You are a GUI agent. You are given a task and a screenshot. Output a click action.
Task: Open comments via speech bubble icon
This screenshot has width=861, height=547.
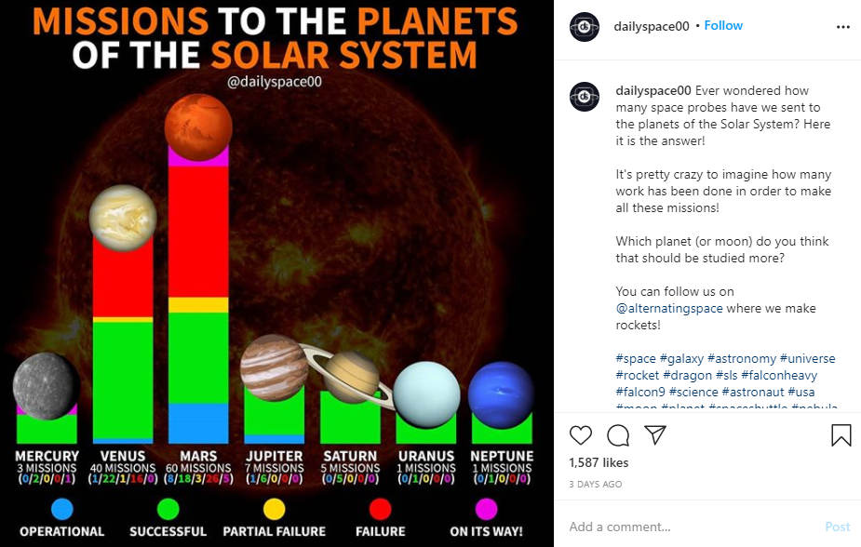(618, 435)
